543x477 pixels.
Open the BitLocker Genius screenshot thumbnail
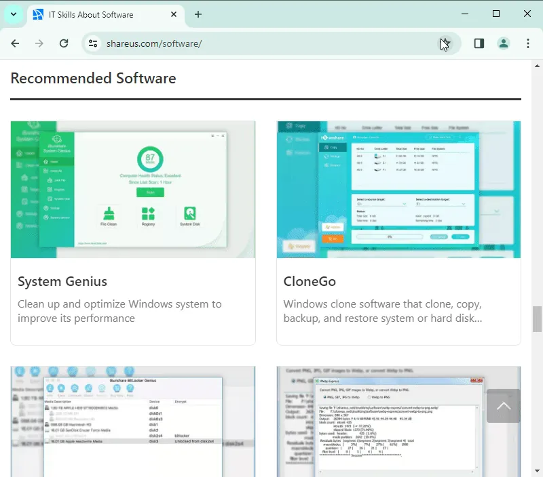coord(133,421)
